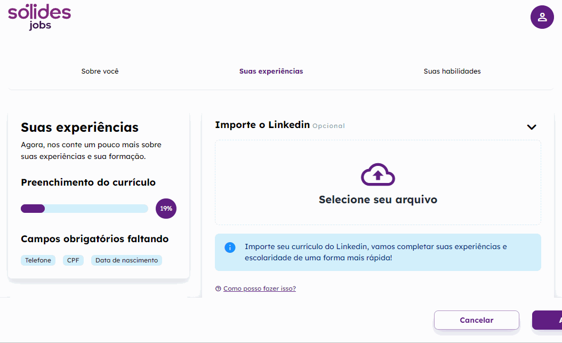This screenshot has width=562, height=343.
Task: Click the blue info icon in the banner
Action: click(x=230, y=248)
